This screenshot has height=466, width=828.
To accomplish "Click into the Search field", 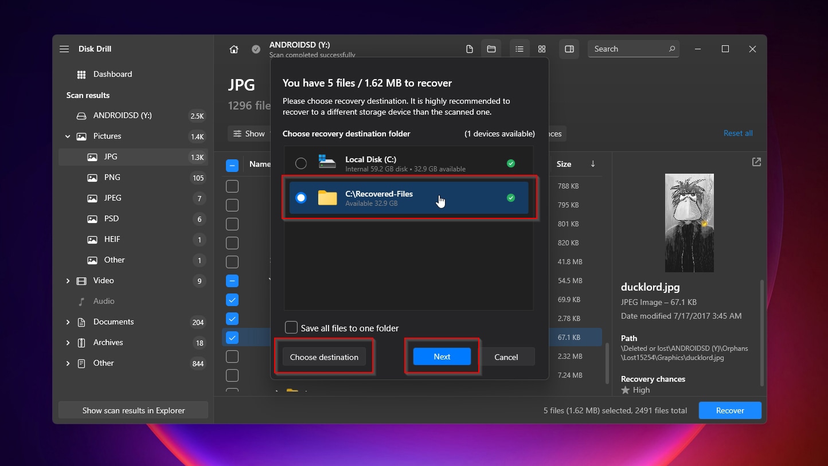I will pyautogui.click(x=634, y=49).
